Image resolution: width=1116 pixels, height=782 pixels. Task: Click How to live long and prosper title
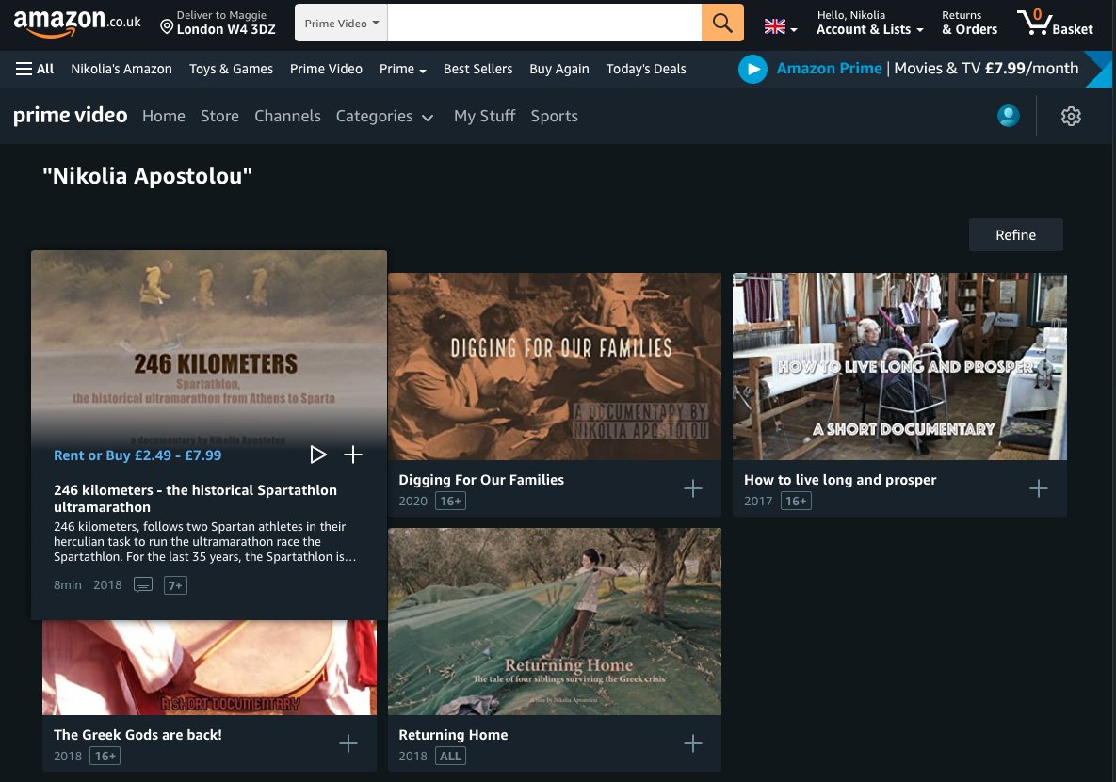click(x=840, y=480)
